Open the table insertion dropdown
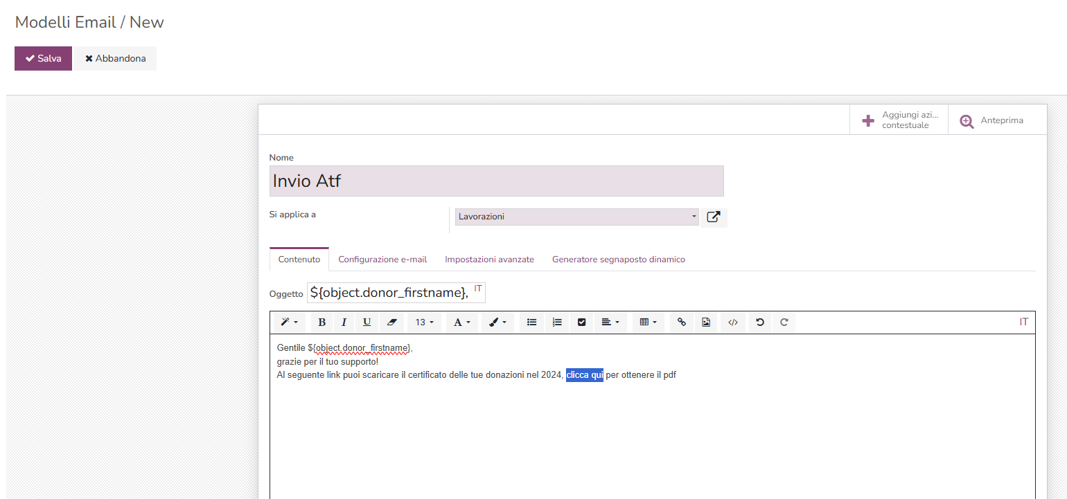Viewport: 1067px width, 499px height. (x=647, y=322)
